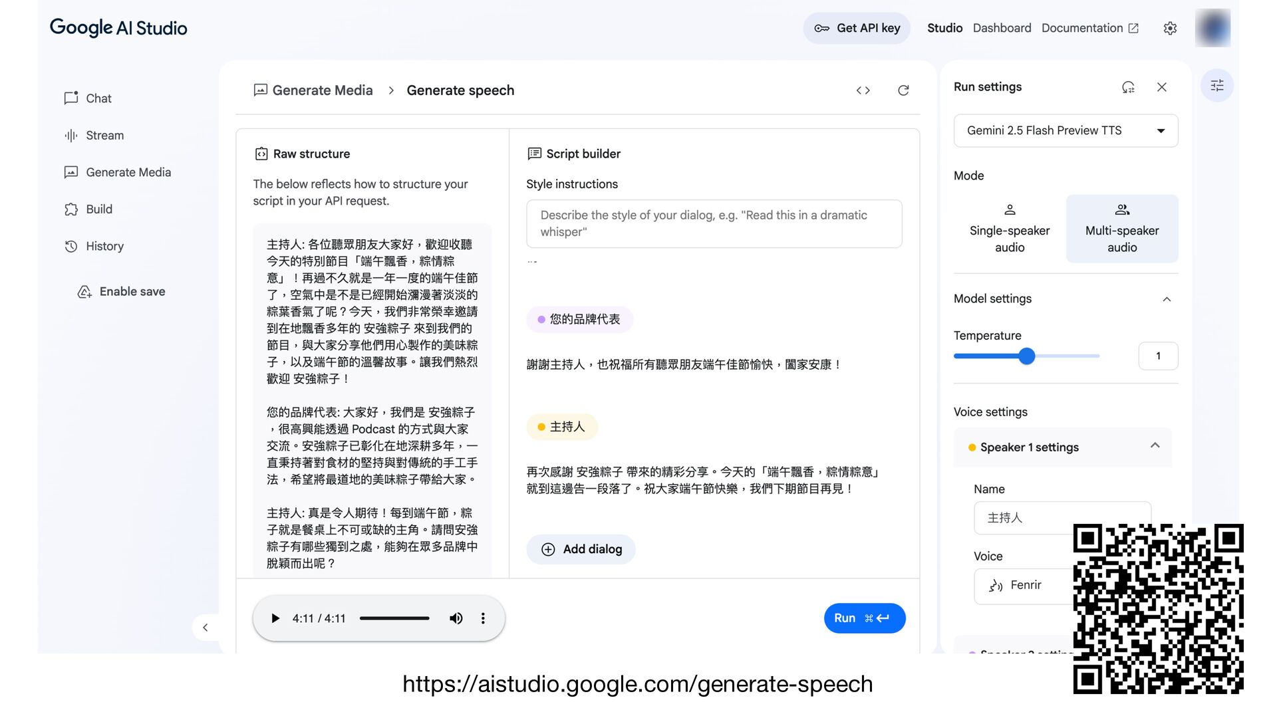The width and height of the screenshot is (1277, 718).
Task: Open the Gemini 2.5 Flash Preview TTS model dropdown
Action: 1065,131
